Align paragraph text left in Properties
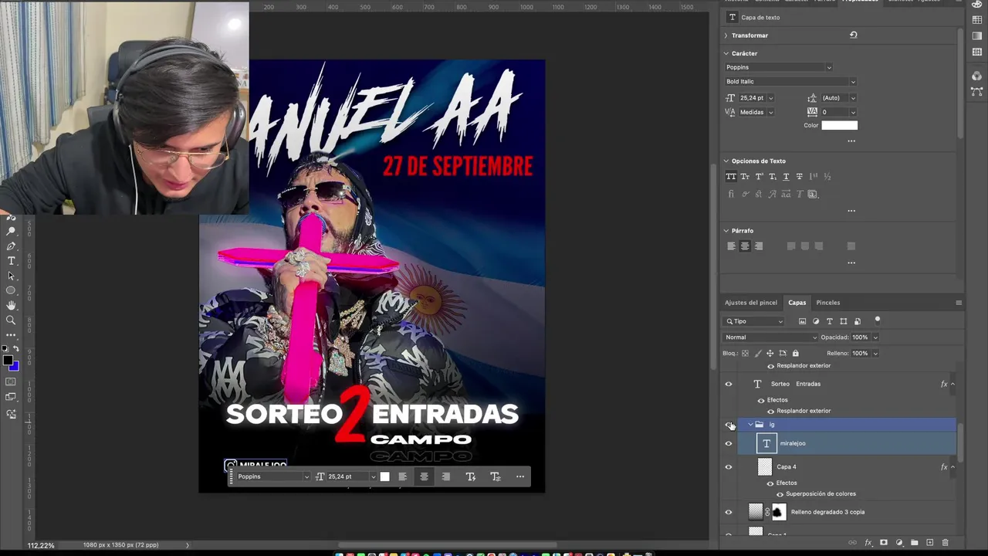This screenshot has height=556, width=988. click(x=731, y=246)
